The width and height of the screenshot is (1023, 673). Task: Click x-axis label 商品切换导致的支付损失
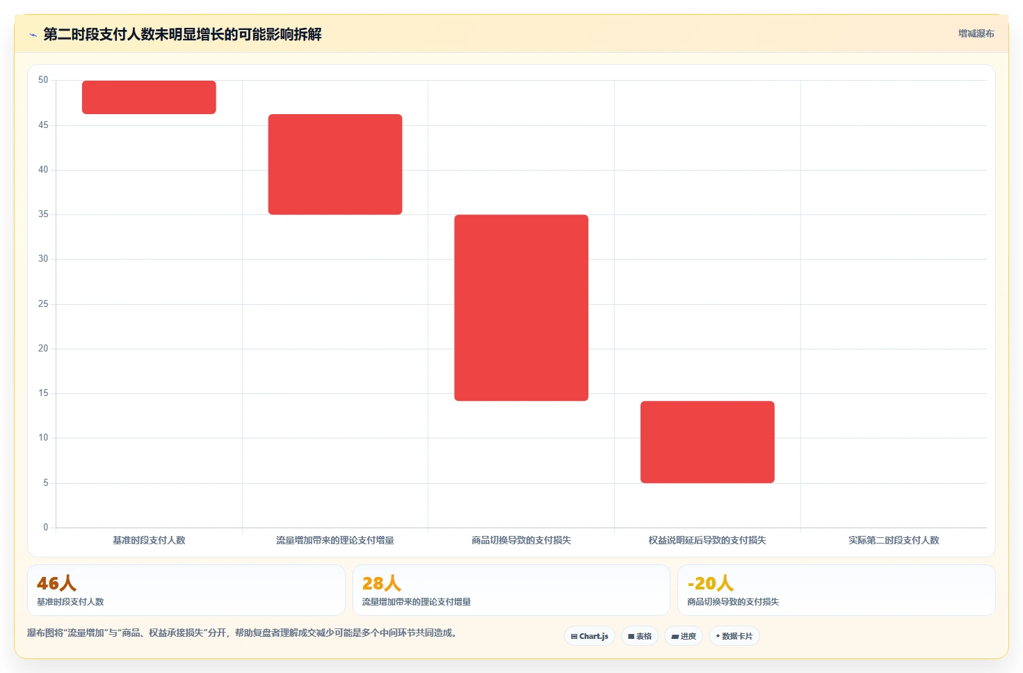coord(521,540)
